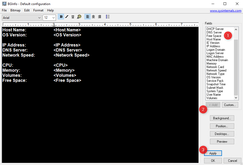243x165 pixels.
Task: Select OS Version in Fields list
Action: click(x=213, y=77)
